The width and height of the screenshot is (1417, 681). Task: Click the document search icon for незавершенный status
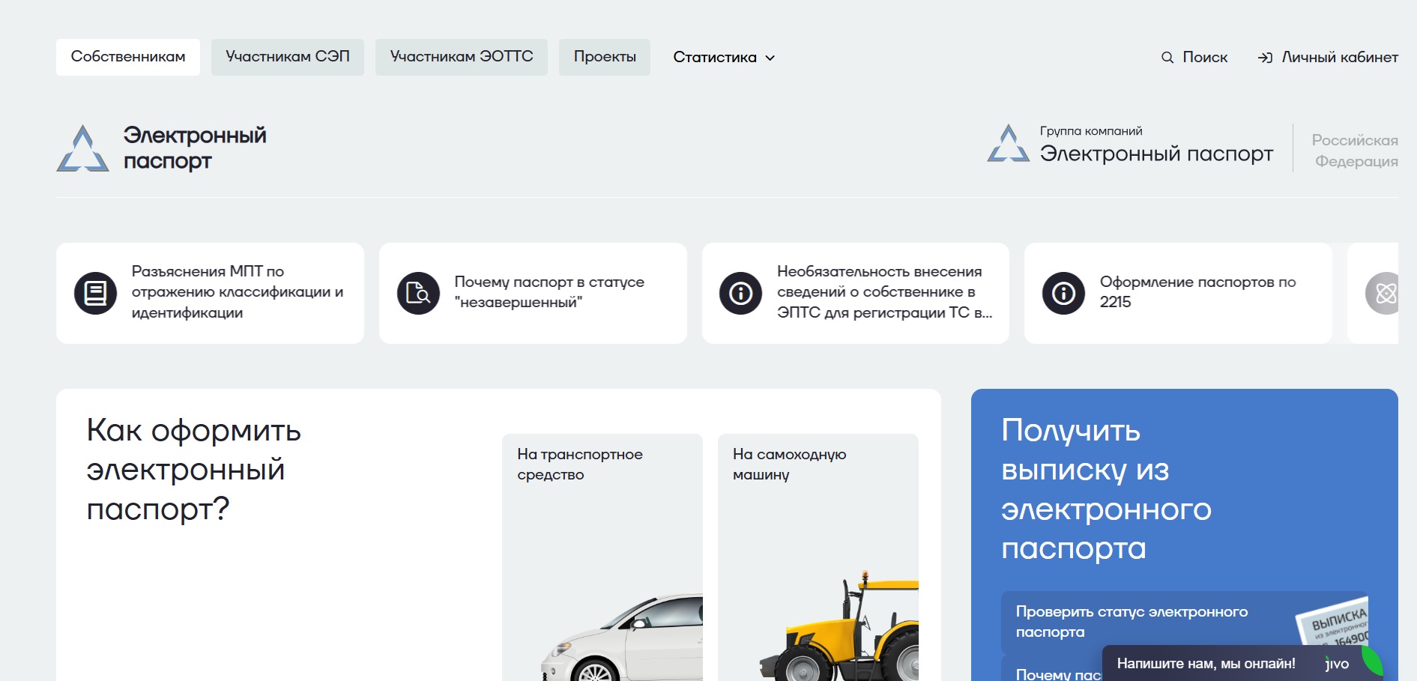[418, 293]
